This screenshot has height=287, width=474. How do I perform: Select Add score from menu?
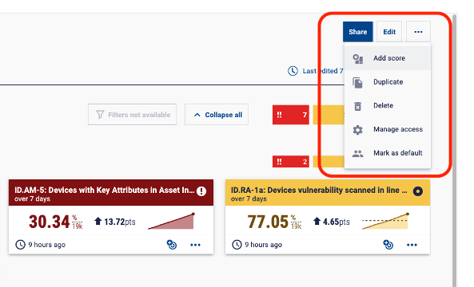pyautogui.click(x=388, y=58)
